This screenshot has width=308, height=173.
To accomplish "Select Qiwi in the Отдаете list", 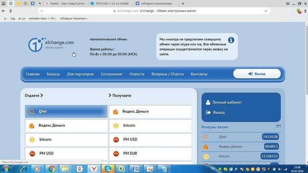I will click(x=66, y=111).
